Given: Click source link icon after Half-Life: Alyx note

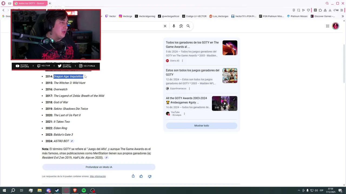Looking at the screenshot, I should [x=107, y=158].
